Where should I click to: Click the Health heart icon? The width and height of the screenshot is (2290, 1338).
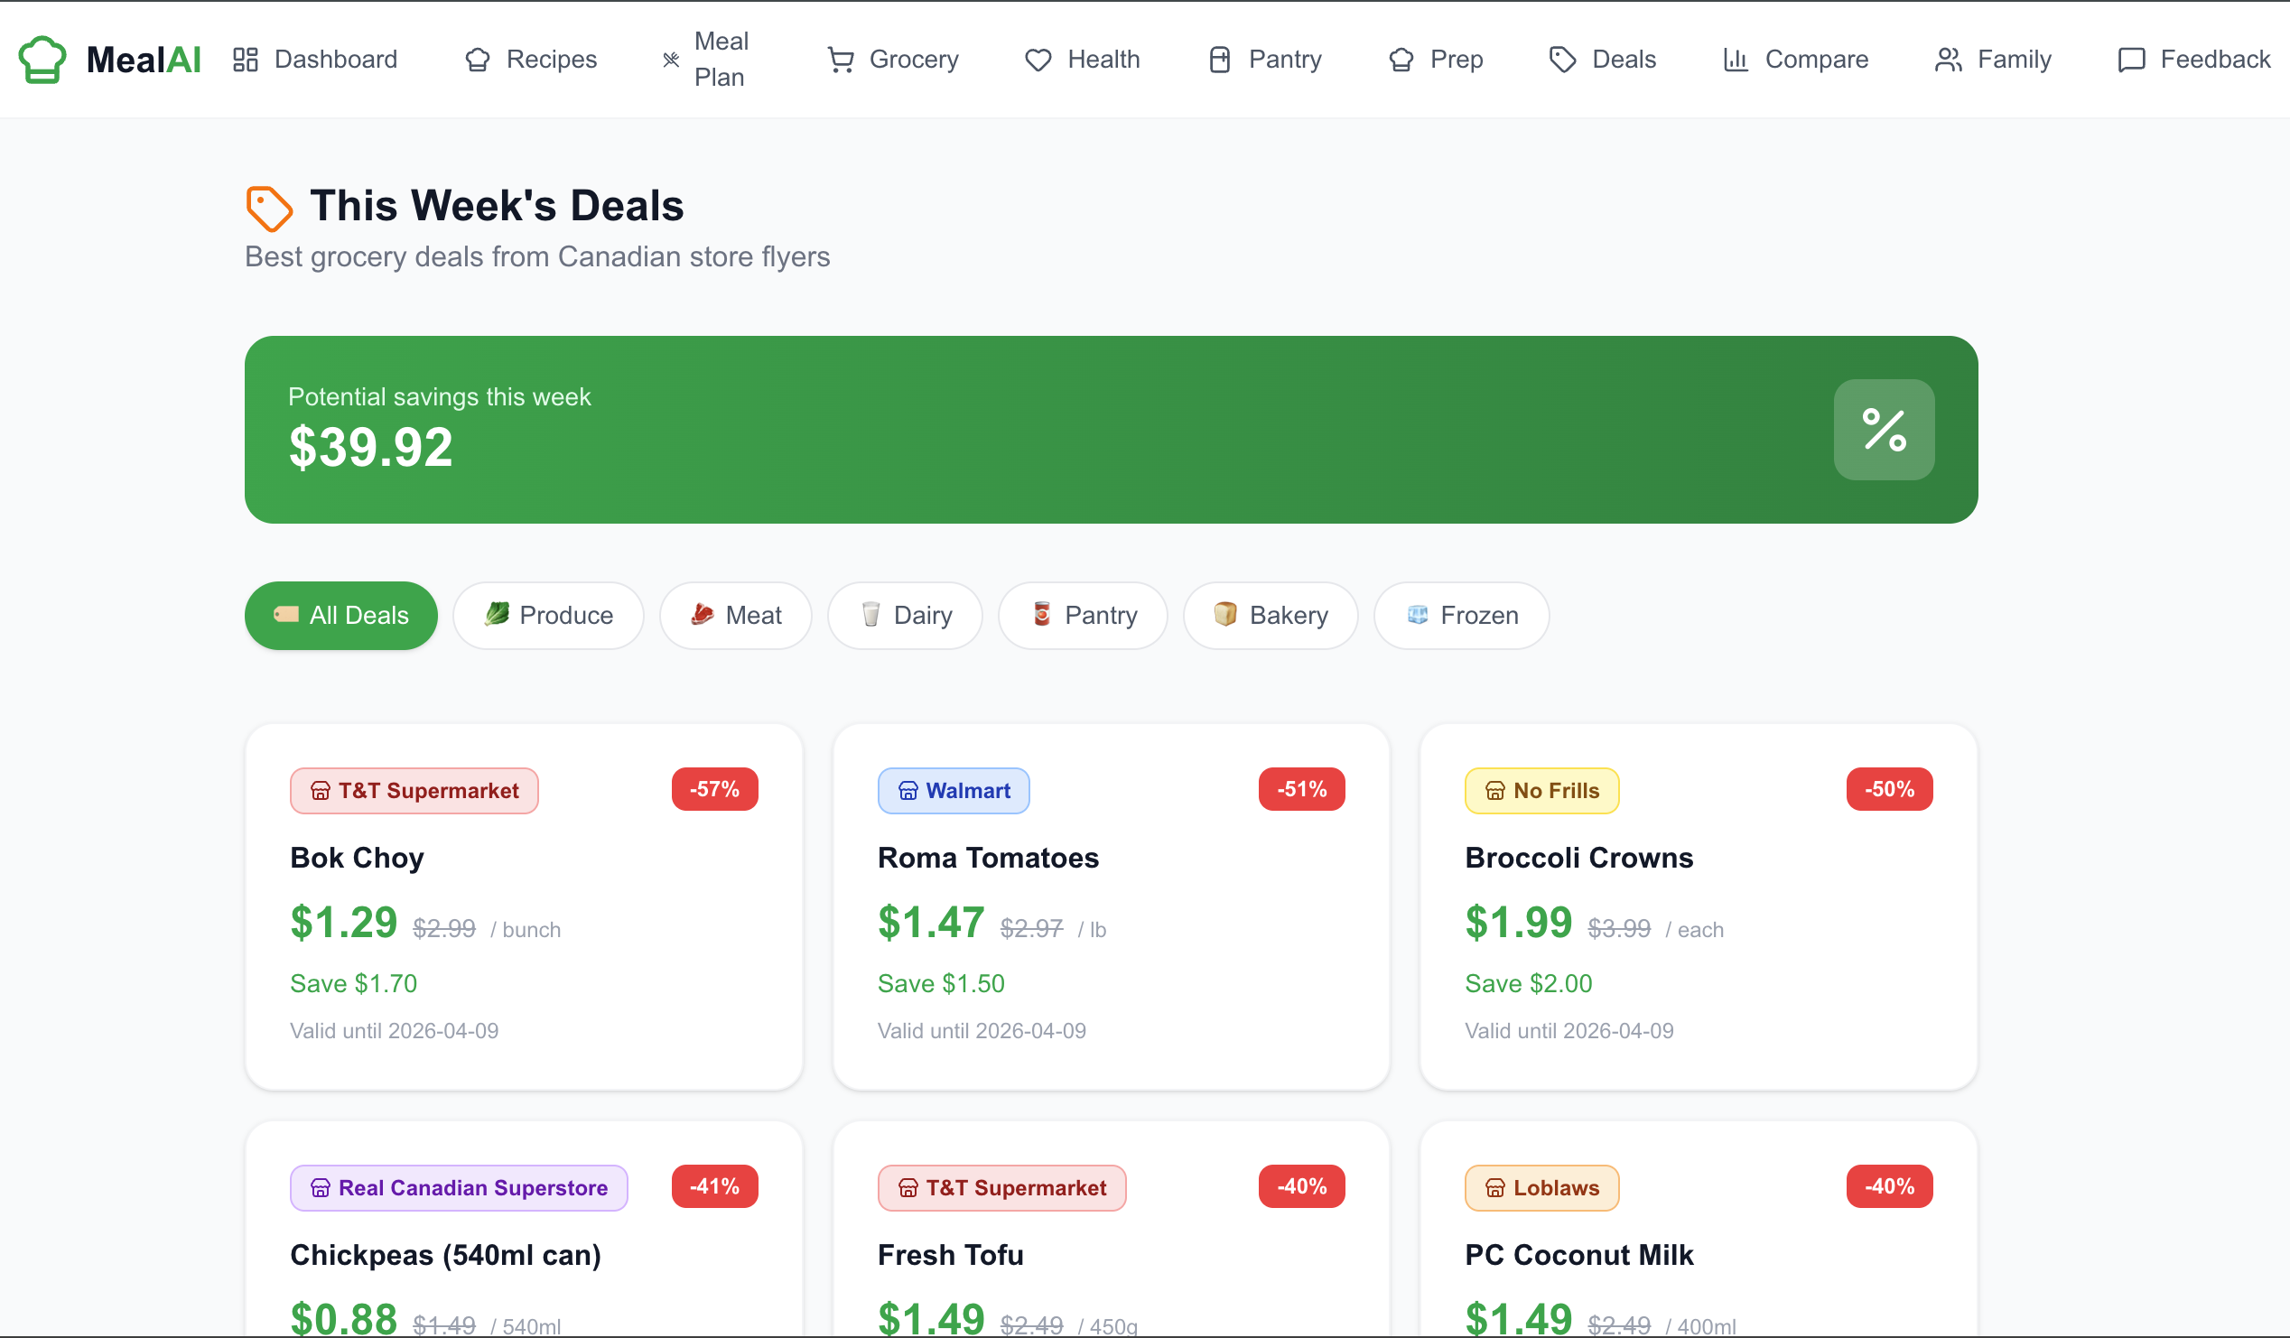click(x=1038, y=60)
